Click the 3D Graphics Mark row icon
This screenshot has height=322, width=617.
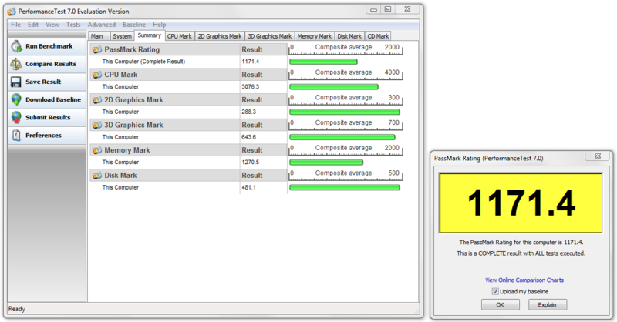pos(97,125)
